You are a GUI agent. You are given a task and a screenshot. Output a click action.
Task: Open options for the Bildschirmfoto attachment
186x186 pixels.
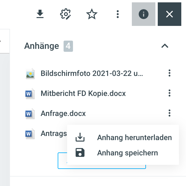169,73
